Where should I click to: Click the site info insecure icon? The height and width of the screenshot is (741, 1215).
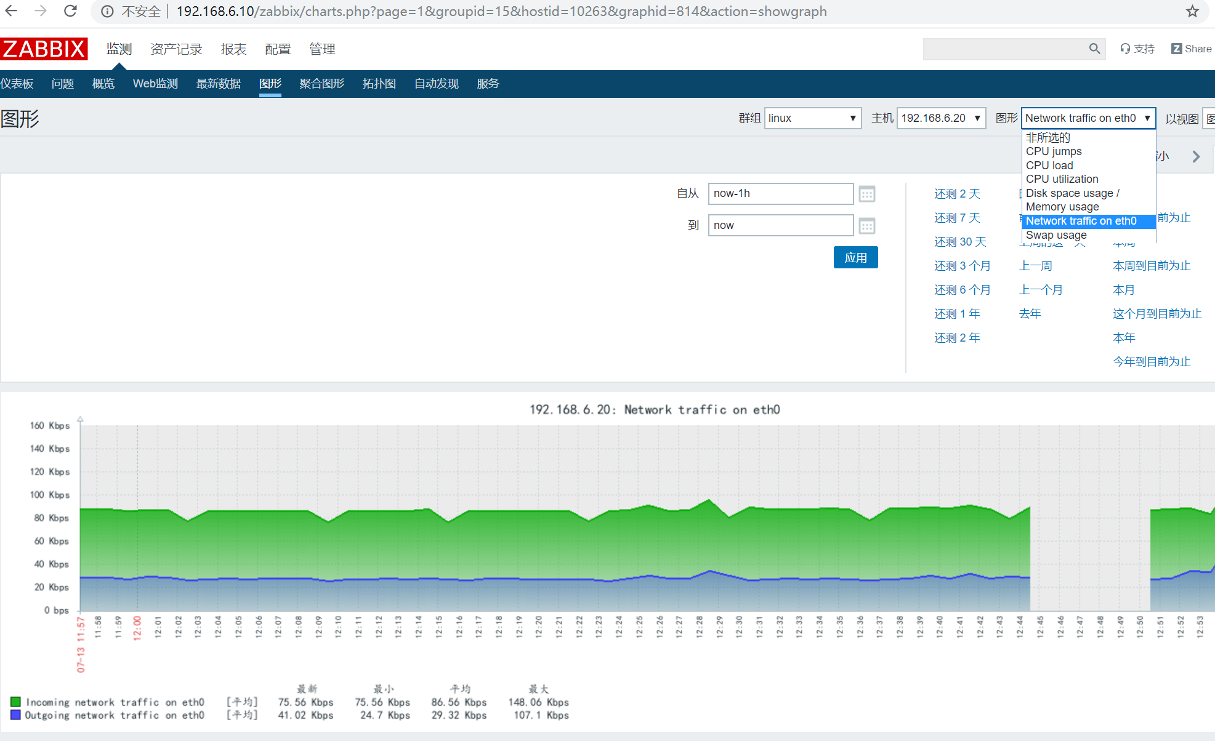click(107, 12)
